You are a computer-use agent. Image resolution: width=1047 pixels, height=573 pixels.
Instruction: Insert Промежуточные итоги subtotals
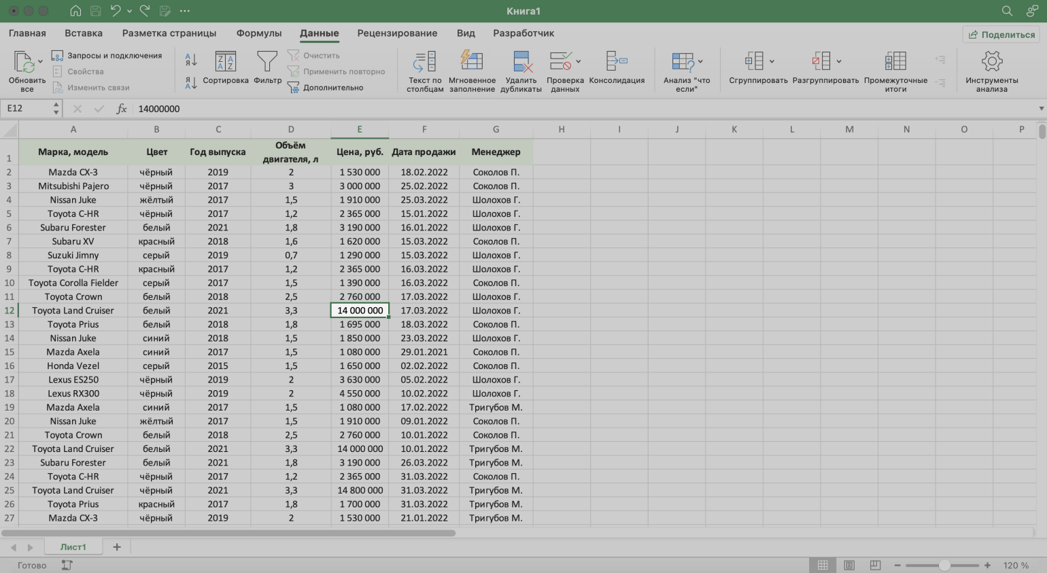tap(895, 70)
